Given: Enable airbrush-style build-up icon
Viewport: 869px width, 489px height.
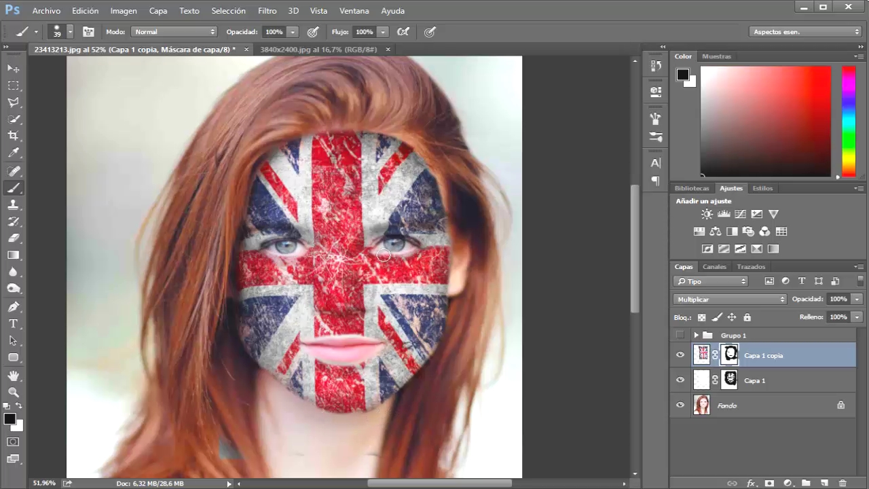Looking at the screenshot, I should tap(403, 32).
